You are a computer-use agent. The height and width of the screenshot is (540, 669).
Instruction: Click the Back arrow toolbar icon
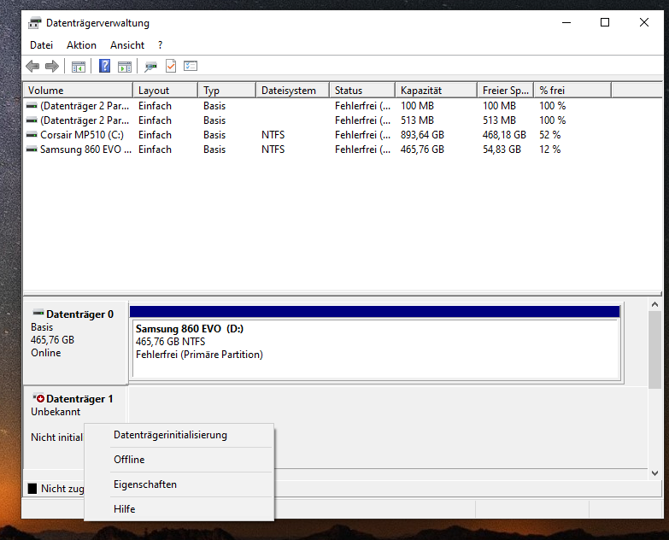click(32, 66)
